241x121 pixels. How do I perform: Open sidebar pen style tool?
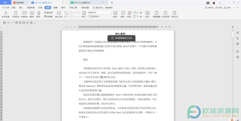click(x=238, y=32)
